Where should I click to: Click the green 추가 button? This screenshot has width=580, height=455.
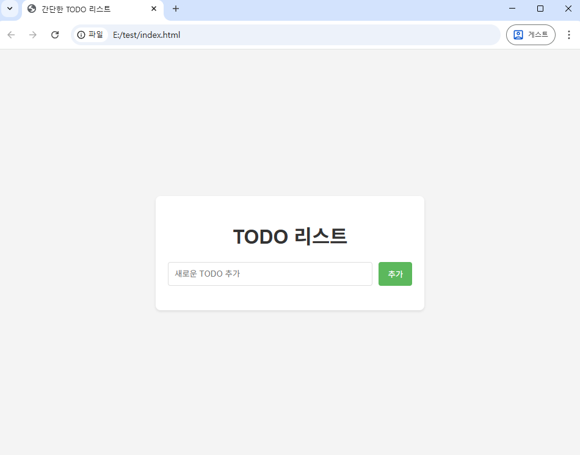(395, 274)
